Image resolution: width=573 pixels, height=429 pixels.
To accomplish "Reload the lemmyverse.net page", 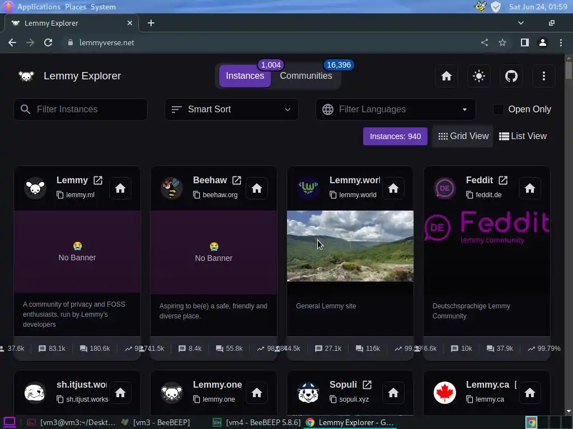I will point(48,42).
